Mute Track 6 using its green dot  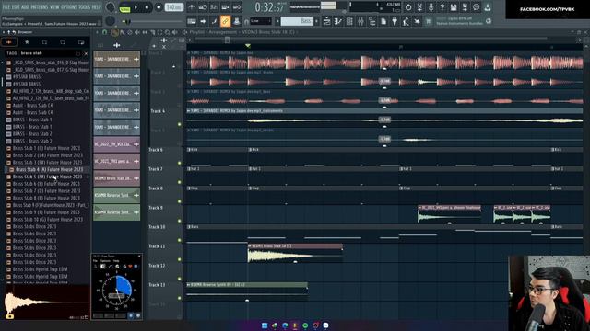(x=180, y=163)
